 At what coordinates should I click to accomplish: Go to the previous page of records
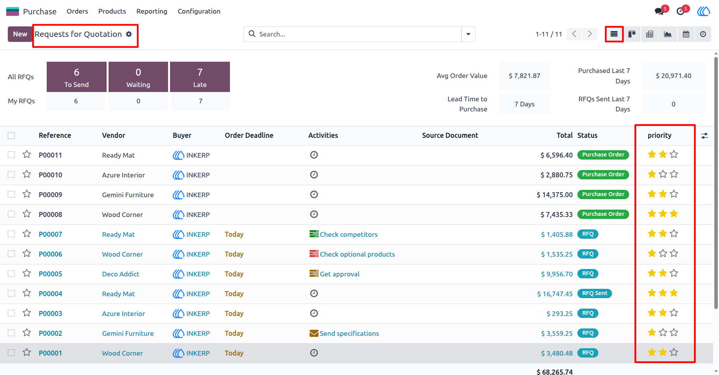click(x=574, y=34)
